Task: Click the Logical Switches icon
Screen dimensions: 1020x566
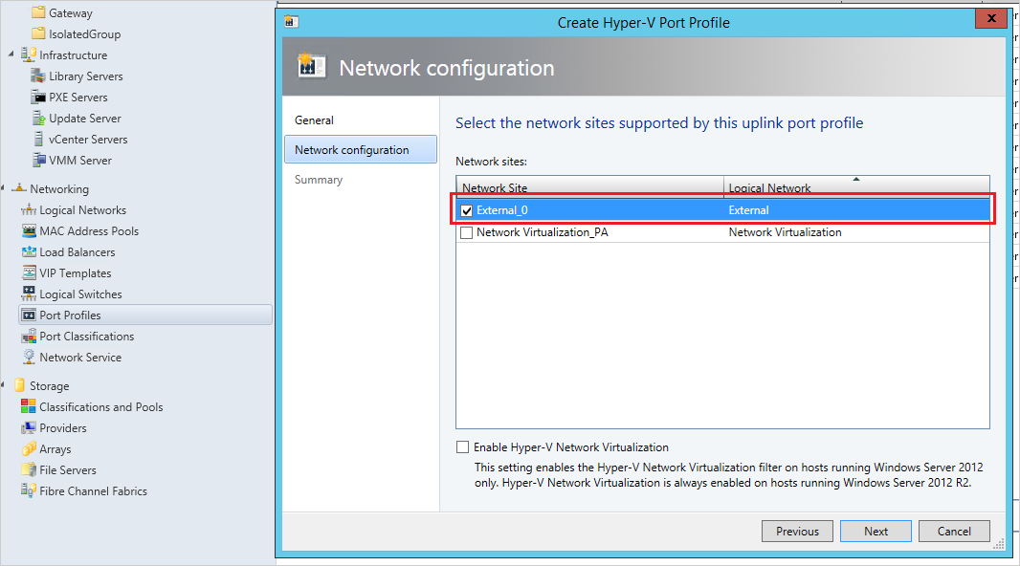Action: coord(29,294)
